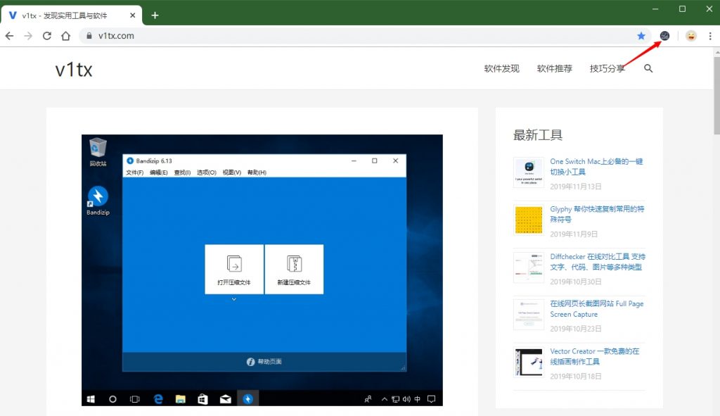Viewport: 720px width, 416px height.
Task: Click Mail icon on pictured taskbar
Action: pos(225,399)
